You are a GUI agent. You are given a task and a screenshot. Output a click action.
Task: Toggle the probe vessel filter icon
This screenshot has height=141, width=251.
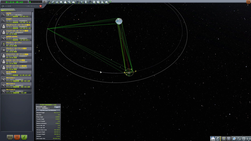[53, 2]
